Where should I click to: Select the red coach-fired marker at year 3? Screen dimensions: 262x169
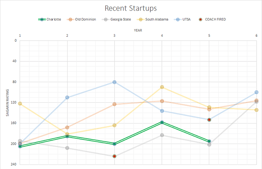114,156
